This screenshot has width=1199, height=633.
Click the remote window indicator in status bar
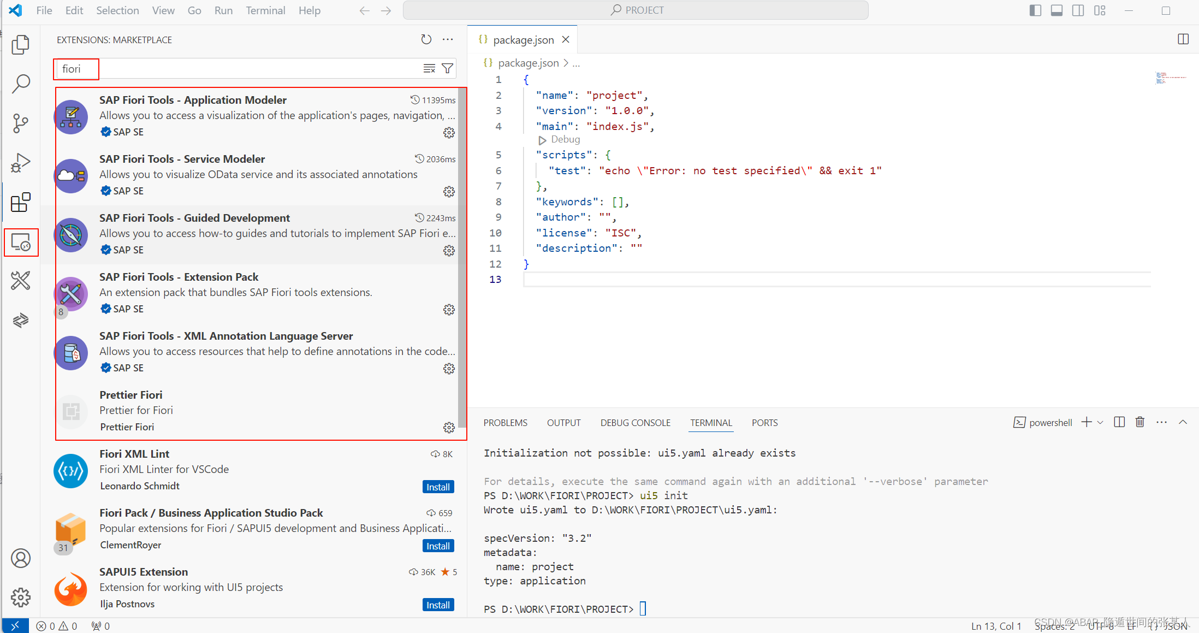coord(15,626)
